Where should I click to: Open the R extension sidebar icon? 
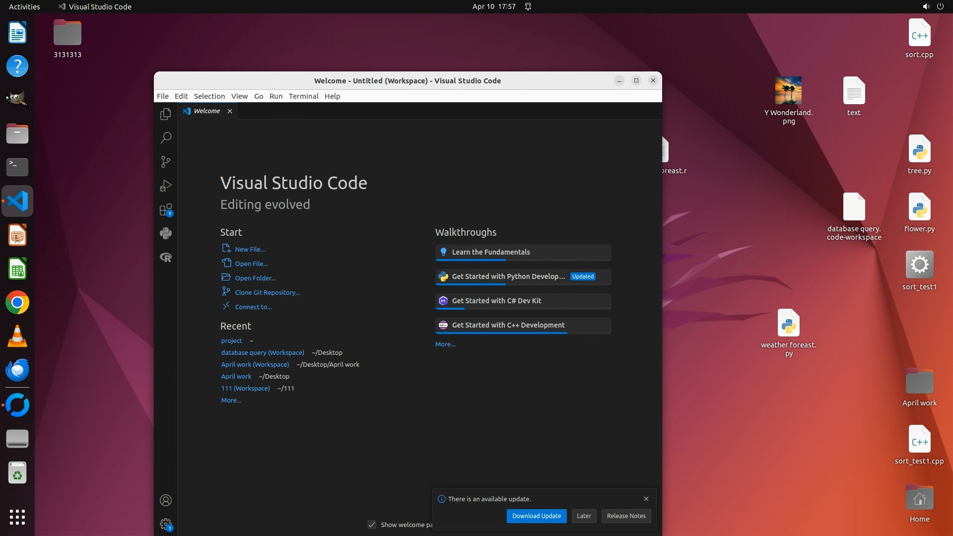[166, 257]
